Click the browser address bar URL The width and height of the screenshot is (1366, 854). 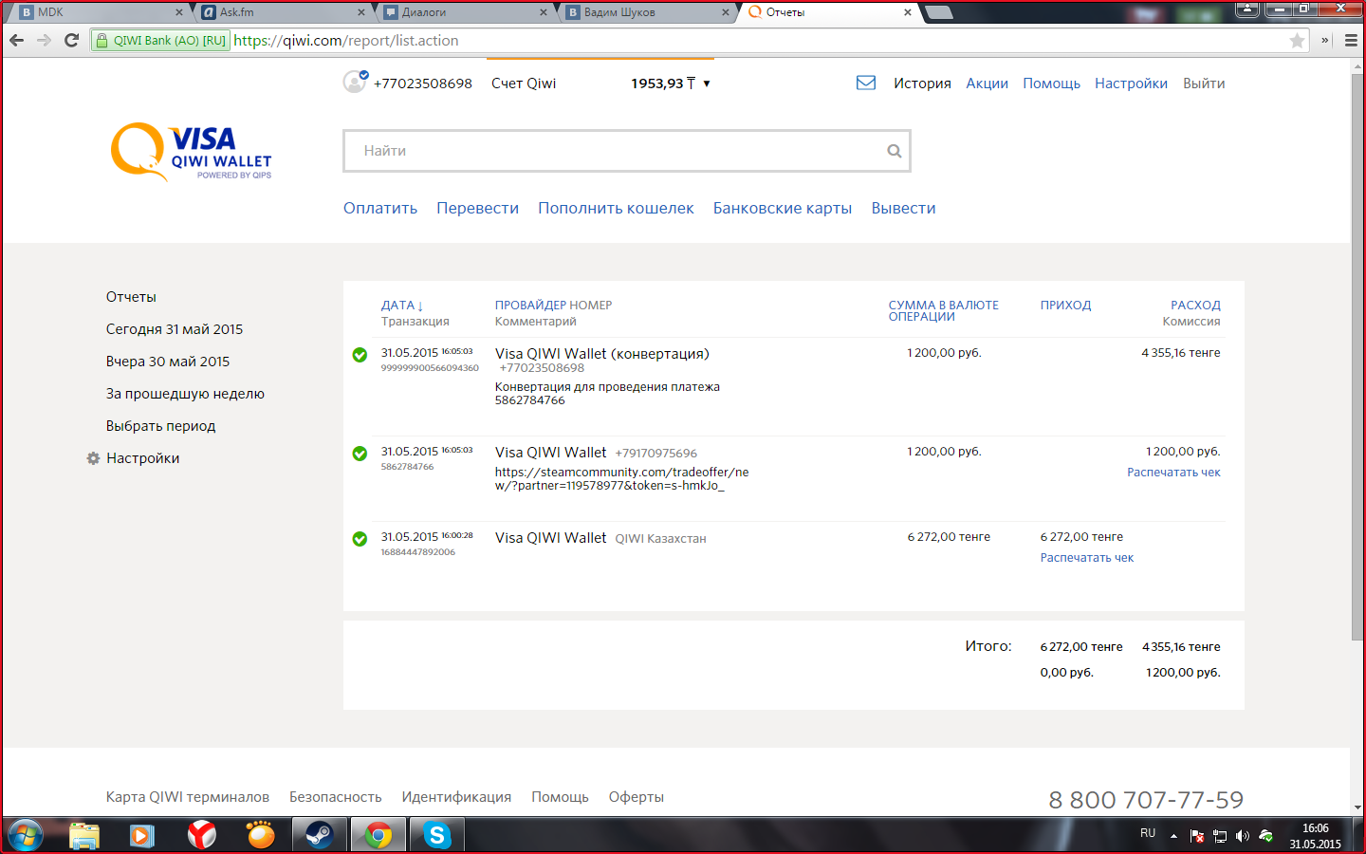346,41
